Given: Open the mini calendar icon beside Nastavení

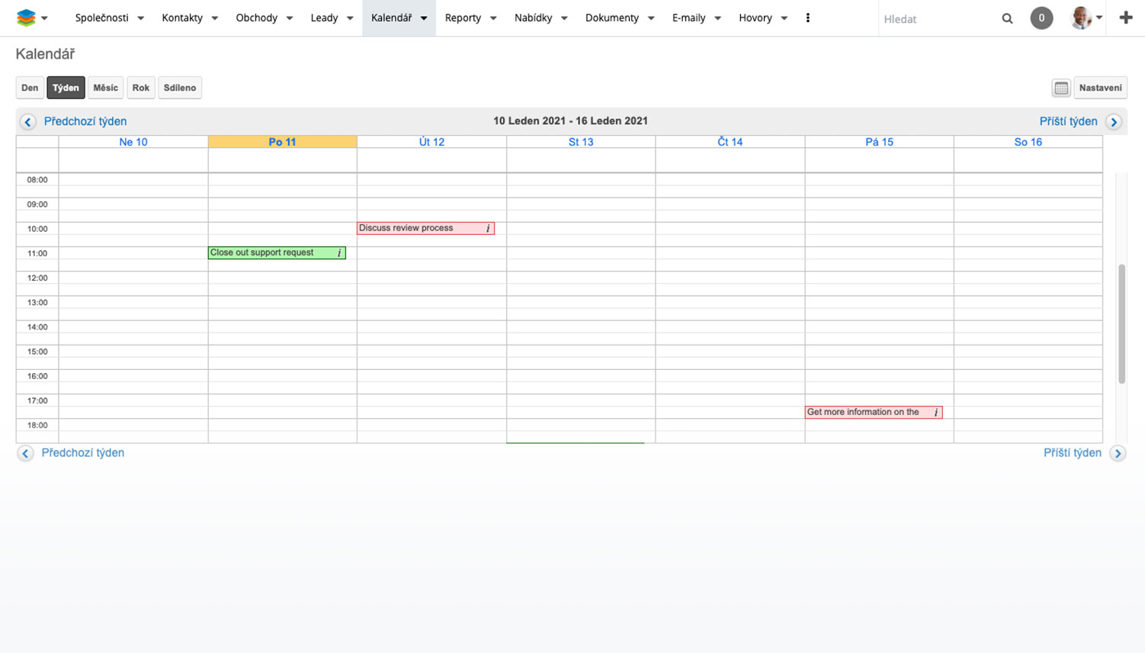Looking at the screenshot, I should [x=1061, y=88].
